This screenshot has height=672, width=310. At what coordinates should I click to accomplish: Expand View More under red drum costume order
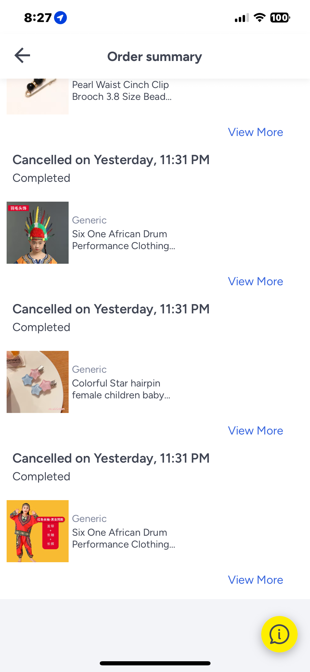pyautogui.click(x=255, y=580)
